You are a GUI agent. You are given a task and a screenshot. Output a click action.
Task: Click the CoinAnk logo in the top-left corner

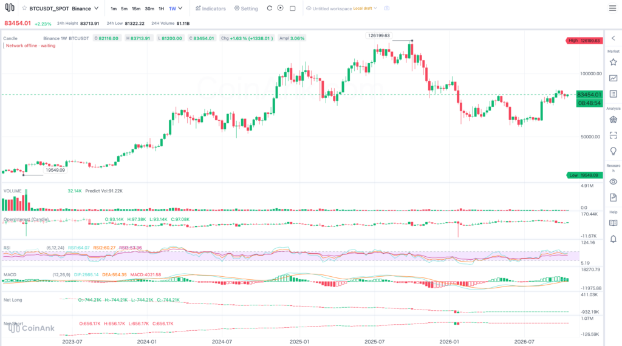click(x=10, y=7)
